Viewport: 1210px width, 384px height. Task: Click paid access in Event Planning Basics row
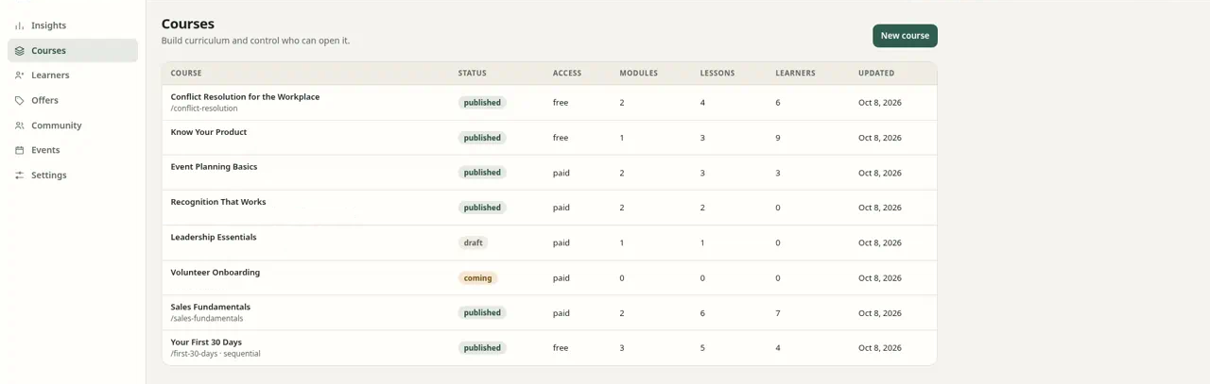pos(562,173)
